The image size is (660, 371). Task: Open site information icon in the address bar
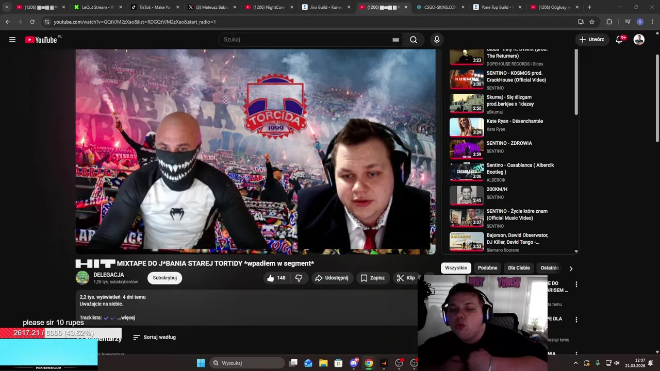tap(47, 22)
